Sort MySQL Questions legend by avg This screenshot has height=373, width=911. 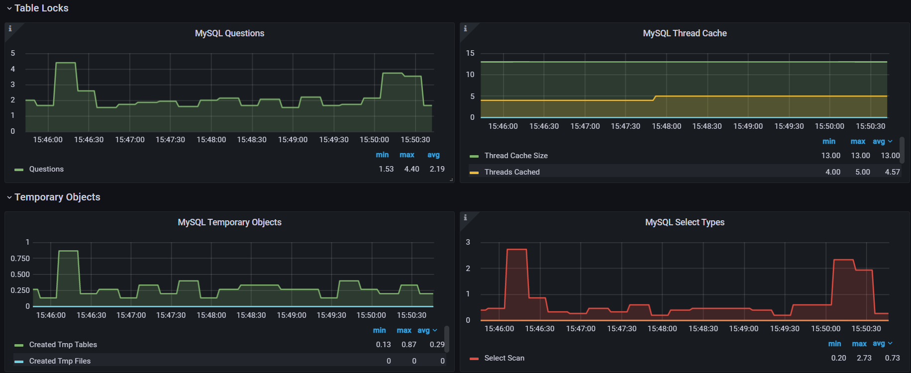[433, 155]
